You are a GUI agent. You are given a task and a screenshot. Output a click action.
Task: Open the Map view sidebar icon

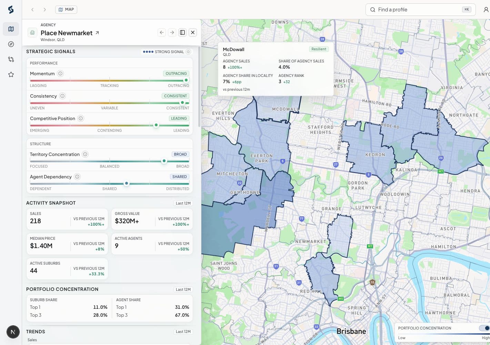11,29
